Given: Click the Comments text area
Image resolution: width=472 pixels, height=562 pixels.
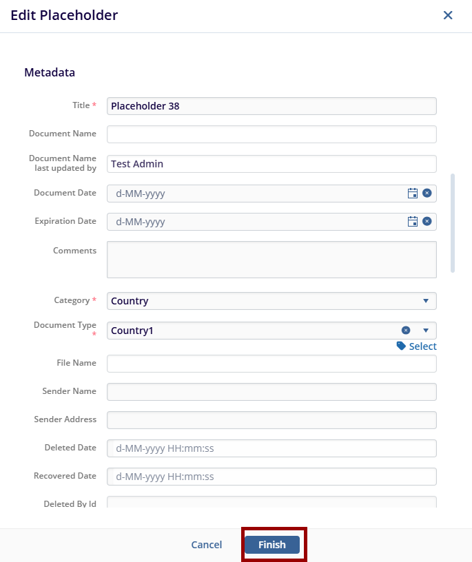Looking at the screenshot, I should coord(271,260).
